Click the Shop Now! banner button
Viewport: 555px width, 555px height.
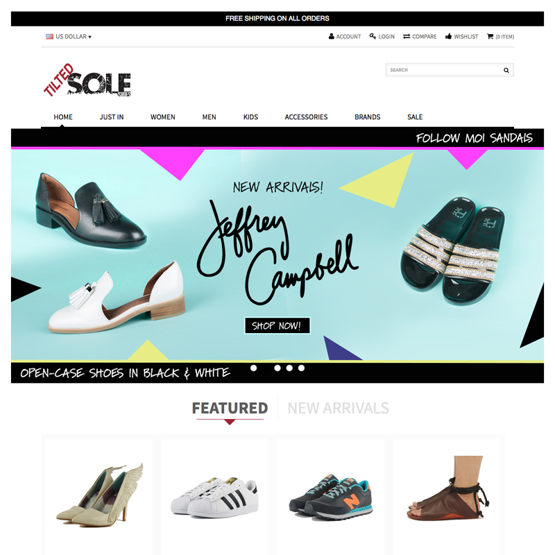coord(277,325)
